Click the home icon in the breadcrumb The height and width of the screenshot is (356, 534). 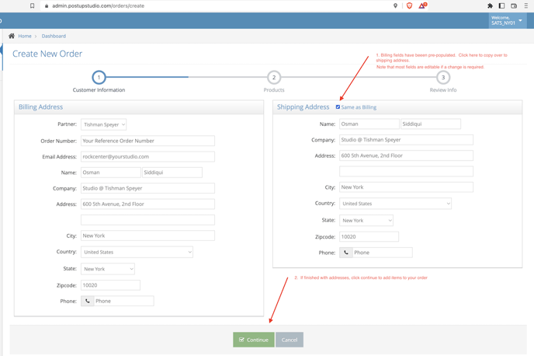click(x=12, y=36)
